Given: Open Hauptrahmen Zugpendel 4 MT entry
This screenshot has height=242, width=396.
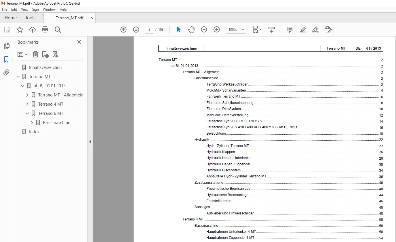Looking at the screenshot, I should coord(230,238).
